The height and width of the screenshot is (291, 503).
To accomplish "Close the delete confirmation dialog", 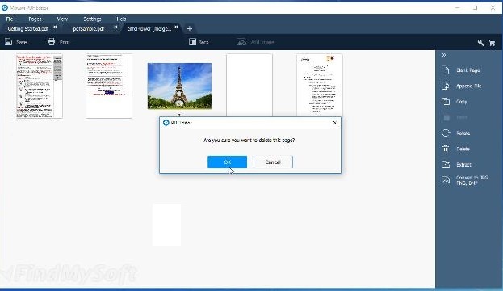I will coord(334,123).
